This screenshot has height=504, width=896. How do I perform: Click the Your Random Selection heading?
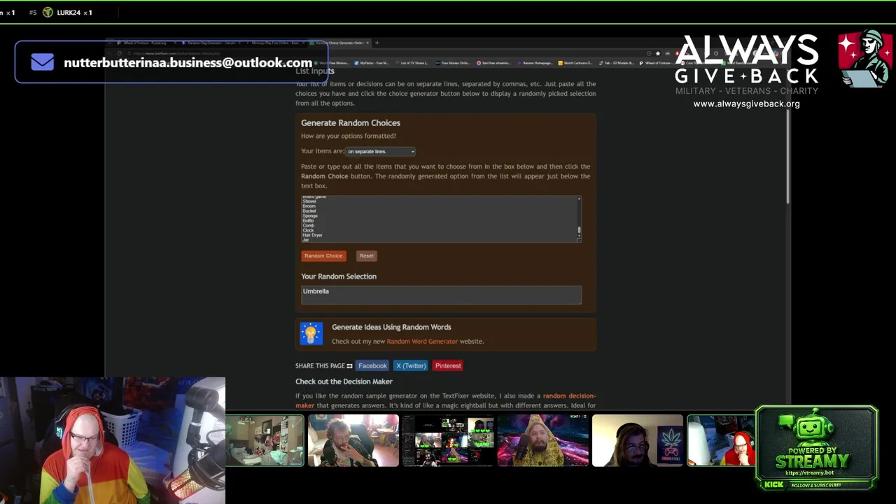[339, 276]
